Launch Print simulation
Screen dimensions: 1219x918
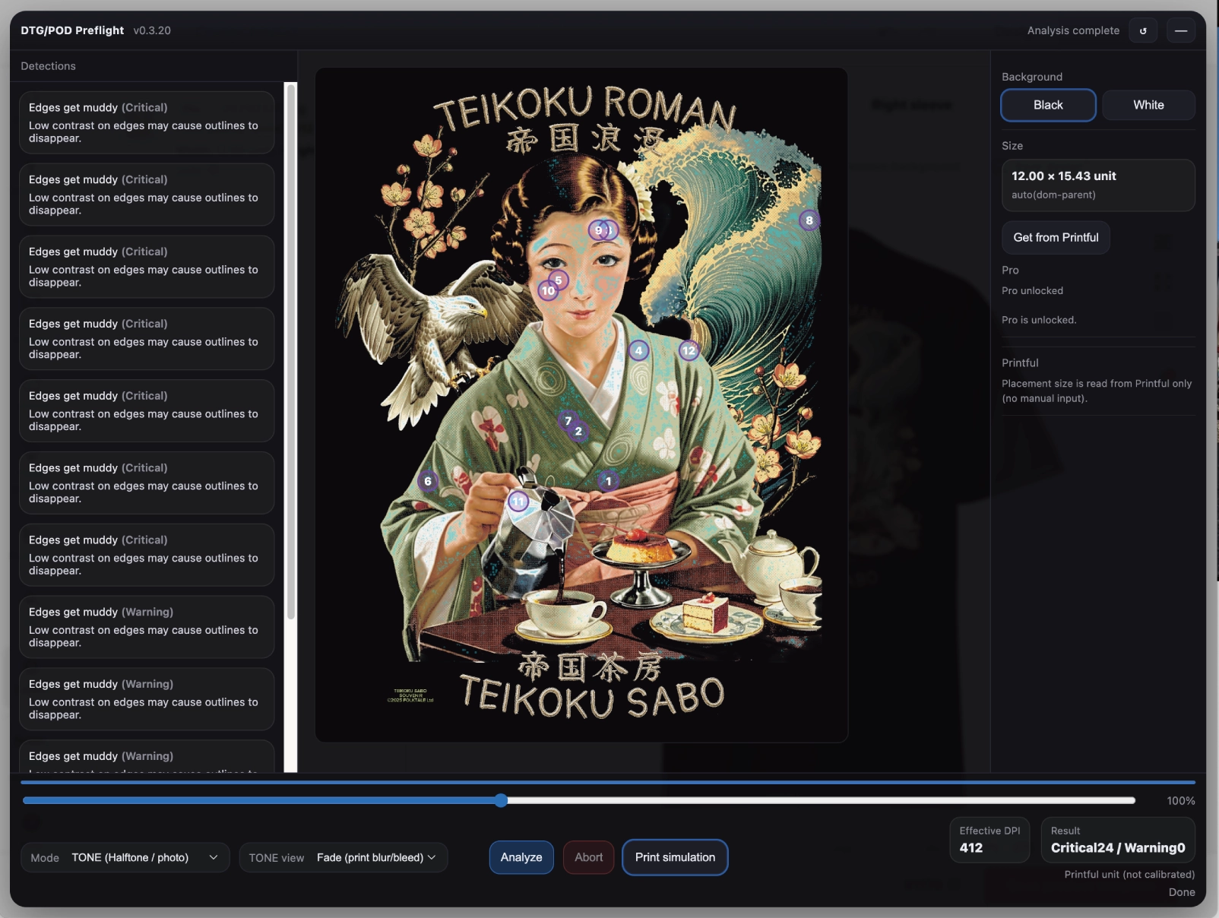tap(674, 857)
